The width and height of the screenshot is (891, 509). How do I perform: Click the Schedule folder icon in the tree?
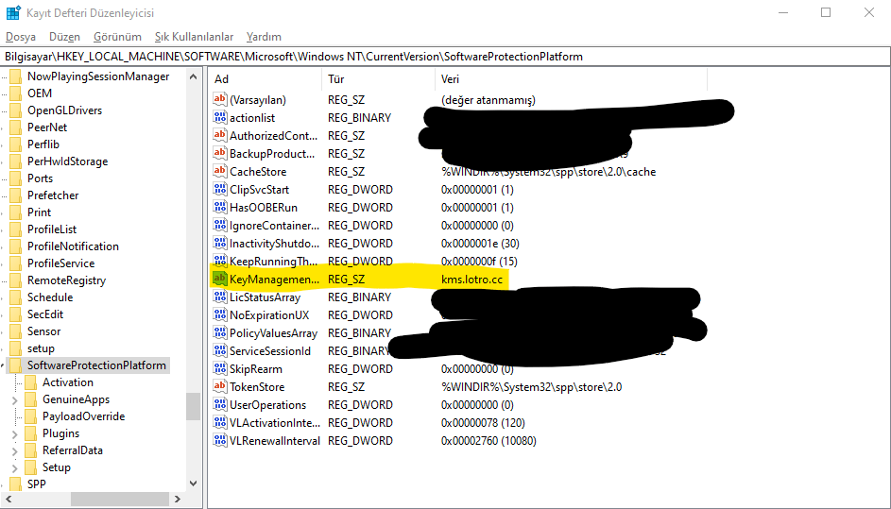pyautogui.click(x=16, y=297)
